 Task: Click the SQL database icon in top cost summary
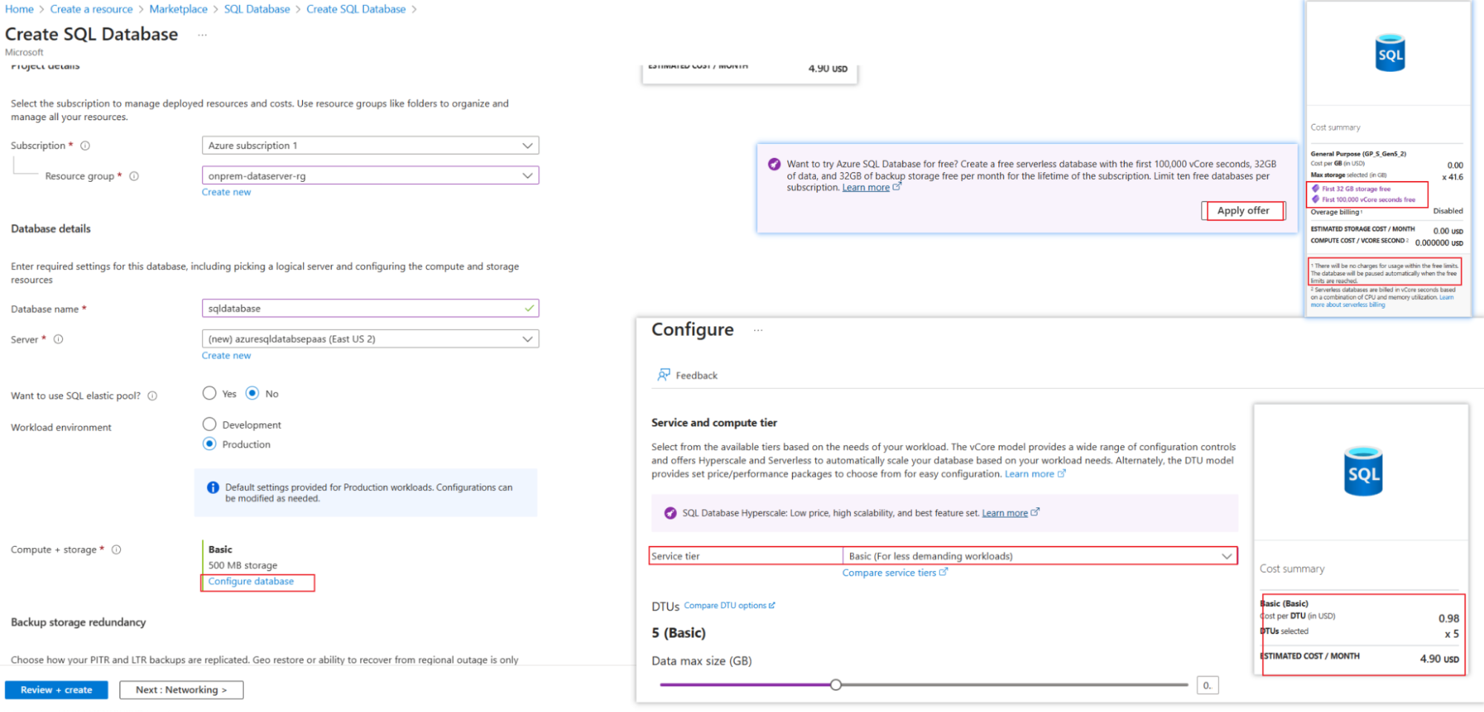[x=1388, y=52]
